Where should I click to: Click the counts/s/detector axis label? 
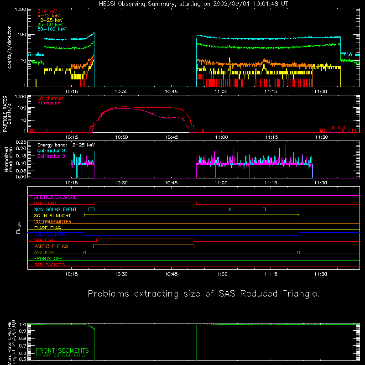[x=9, y=47]
